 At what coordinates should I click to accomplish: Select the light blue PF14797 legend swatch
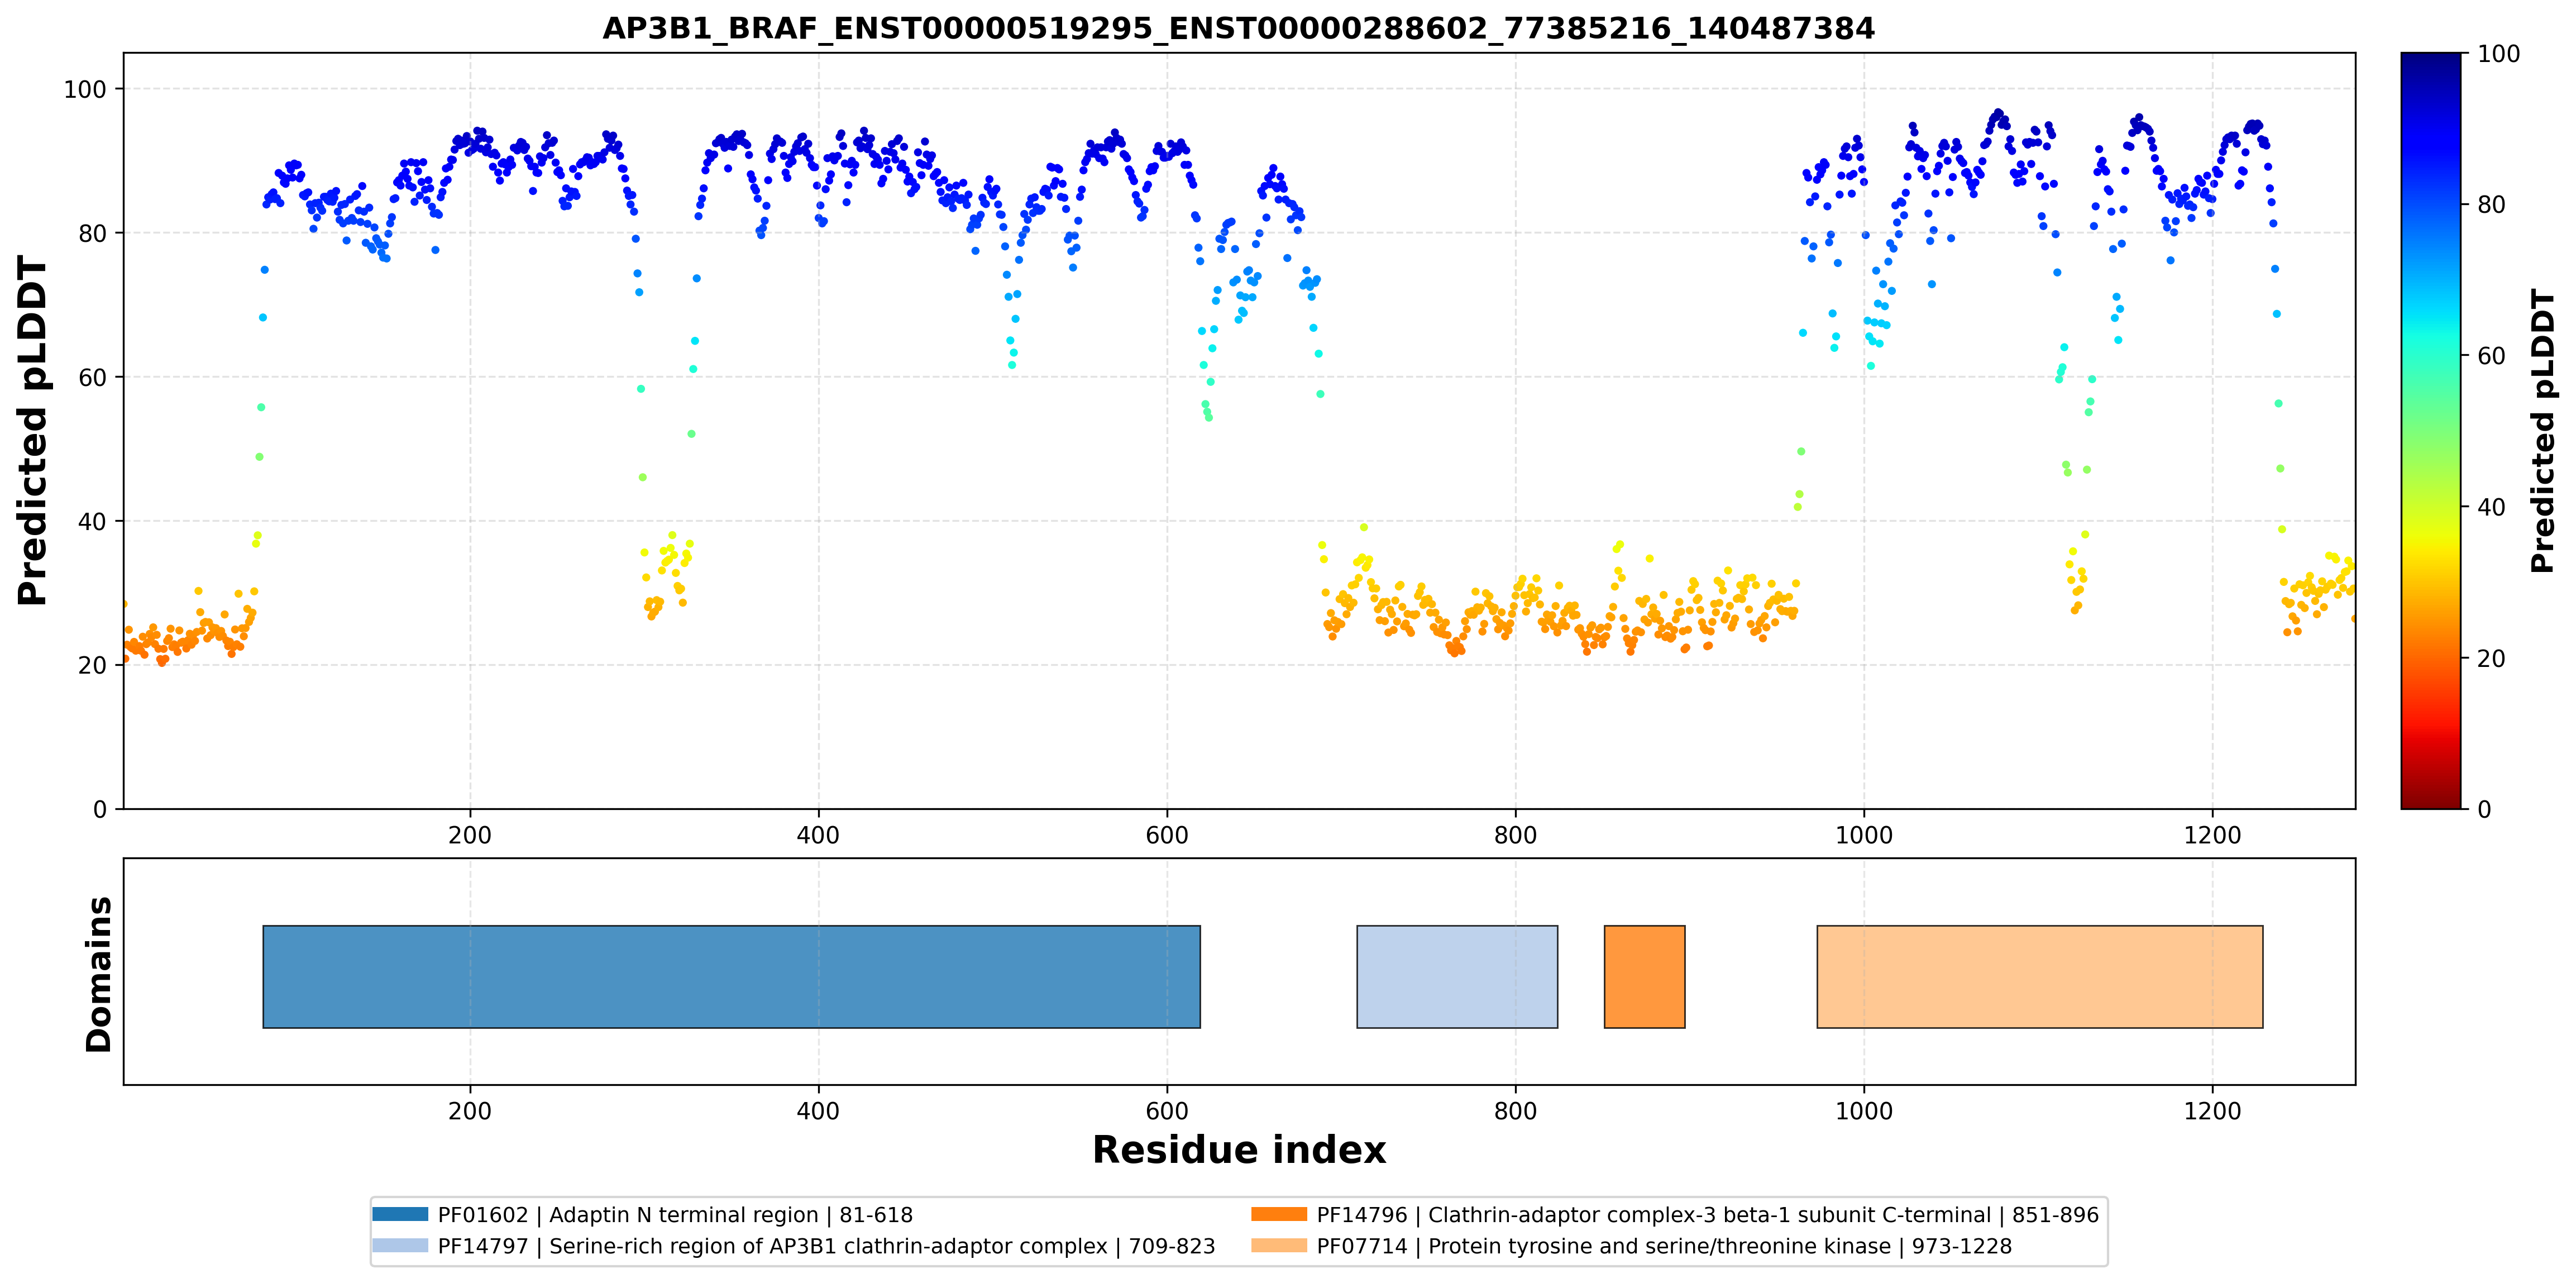pos(400,1245)
